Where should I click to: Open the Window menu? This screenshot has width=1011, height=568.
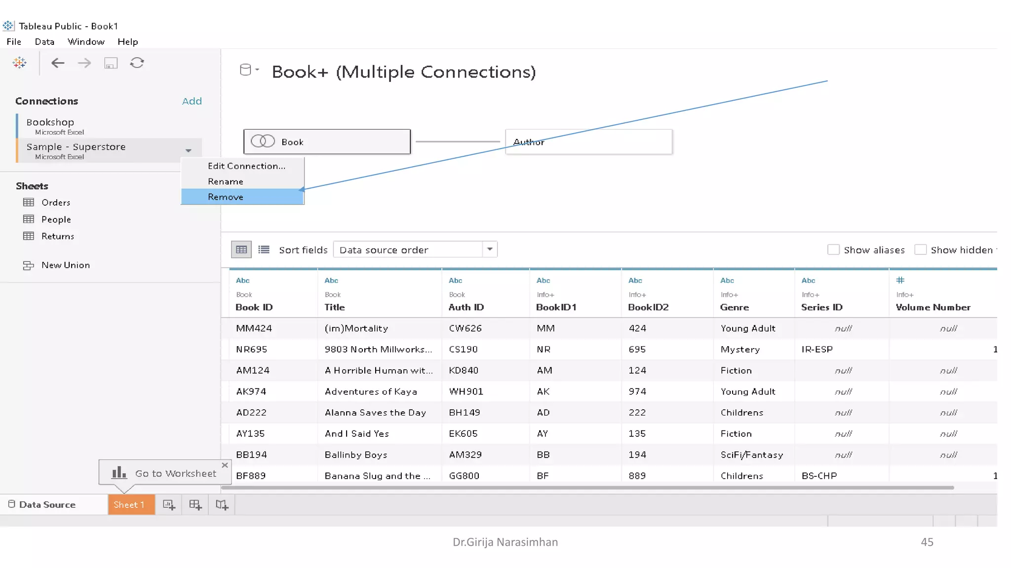pyautogui.click(x=86, y=42)
